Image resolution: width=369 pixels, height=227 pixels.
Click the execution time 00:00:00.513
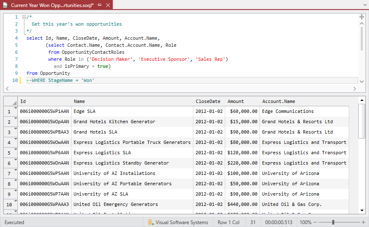point(279,222)
